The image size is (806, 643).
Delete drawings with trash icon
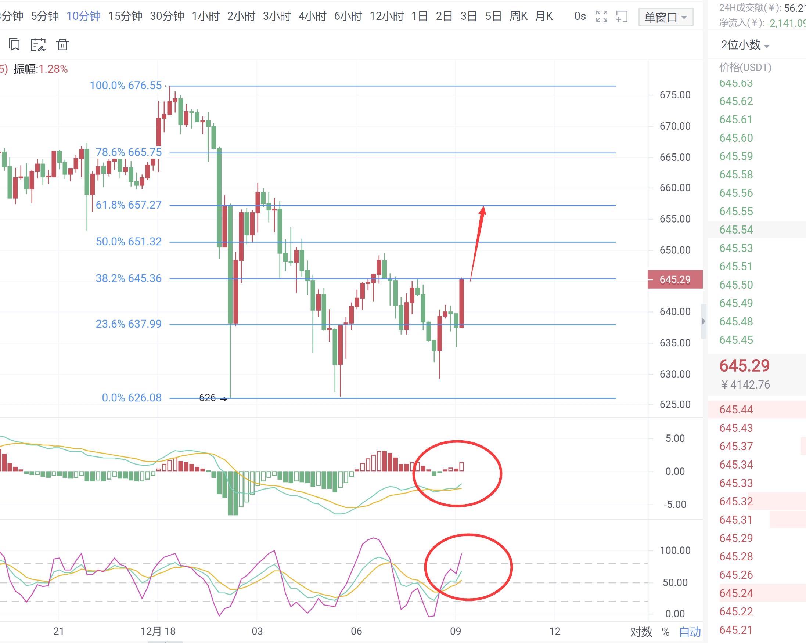coord(62,45)
